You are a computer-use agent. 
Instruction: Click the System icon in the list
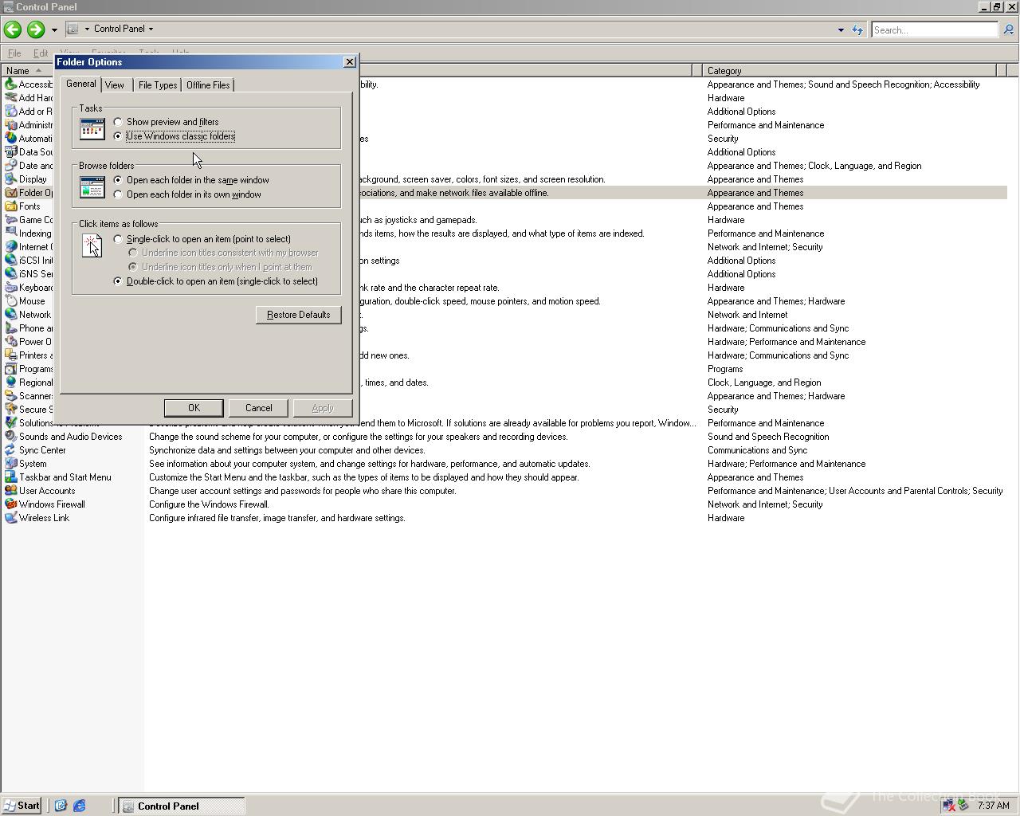point(10,464)
